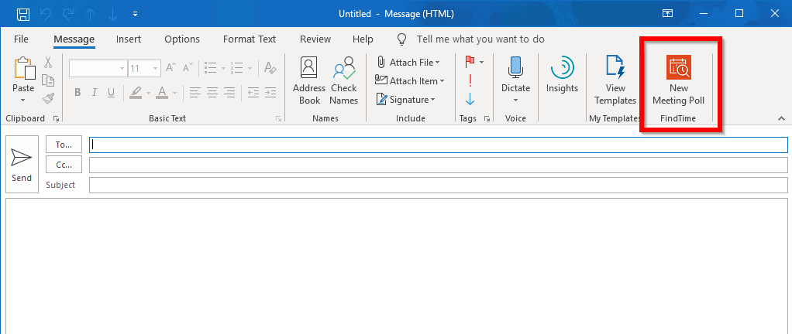Click the Tell me what you want to do box
Viewport: 792px width, 334px height.
pyautogui.click(x=480, y=39)
